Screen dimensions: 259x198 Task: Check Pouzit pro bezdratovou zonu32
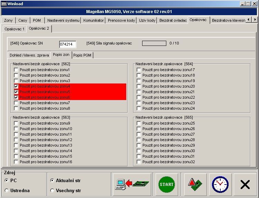tap(139, 162)
